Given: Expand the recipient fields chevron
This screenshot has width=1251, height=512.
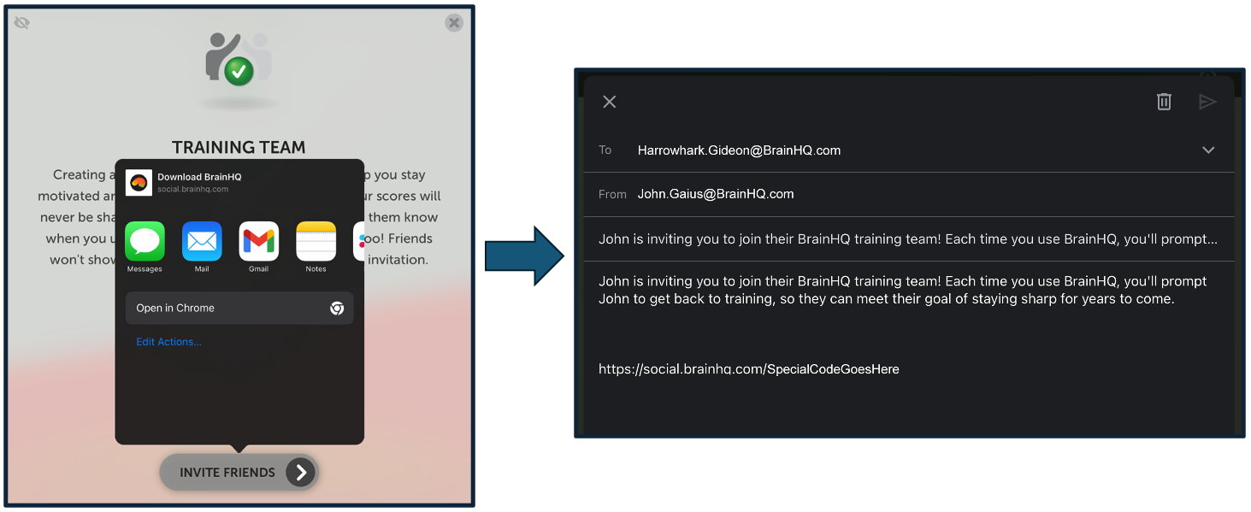Looking at the screenshot, I should [x=1208, y=150].
